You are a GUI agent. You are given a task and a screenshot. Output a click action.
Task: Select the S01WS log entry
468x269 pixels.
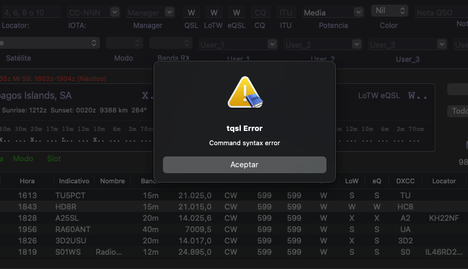234,252
